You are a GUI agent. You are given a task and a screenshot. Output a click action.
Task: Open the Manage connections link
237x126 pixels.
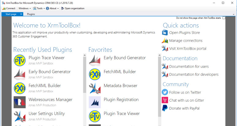click(x=186, y=40)
